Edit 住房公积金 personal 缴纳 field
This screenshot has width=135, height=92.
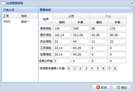click(99, 61)
